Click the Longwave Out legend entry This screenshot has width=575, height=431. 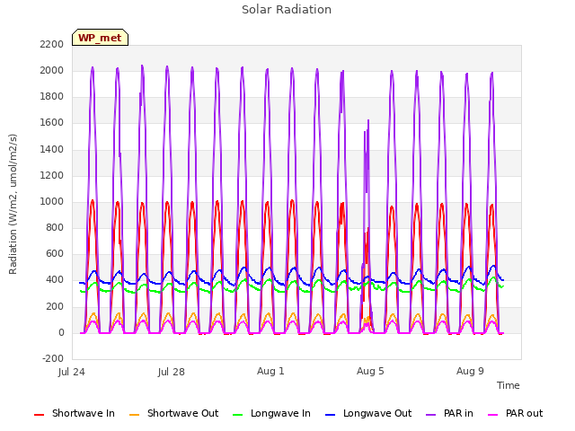[x=368, y=413]
